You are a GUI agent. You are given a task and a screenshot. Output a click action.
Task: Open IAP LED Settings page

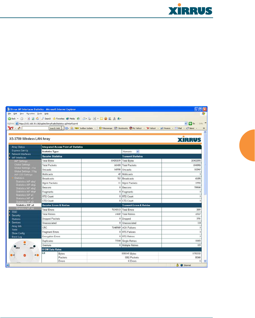[23, 175]
